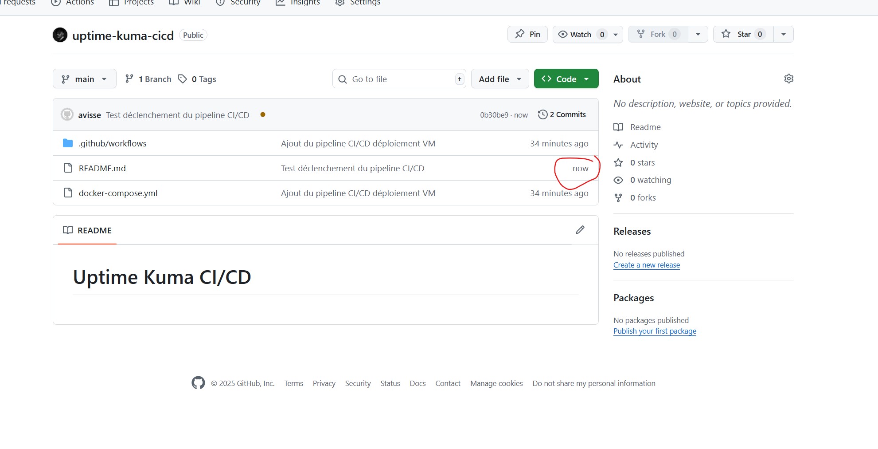The width and height of the screenshot is (878, 449).
Task: Focus the Go to file search field
Action: [399, 79]
